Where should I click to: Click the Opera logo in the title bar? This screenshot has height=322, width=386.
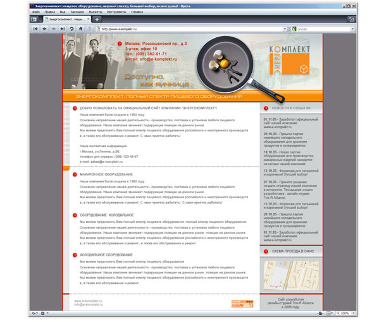click(32, 6)
